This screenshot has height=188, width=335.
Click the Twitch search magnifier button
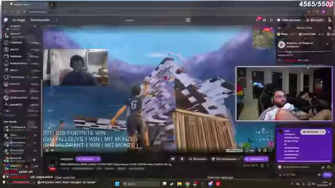pos(188,20)
